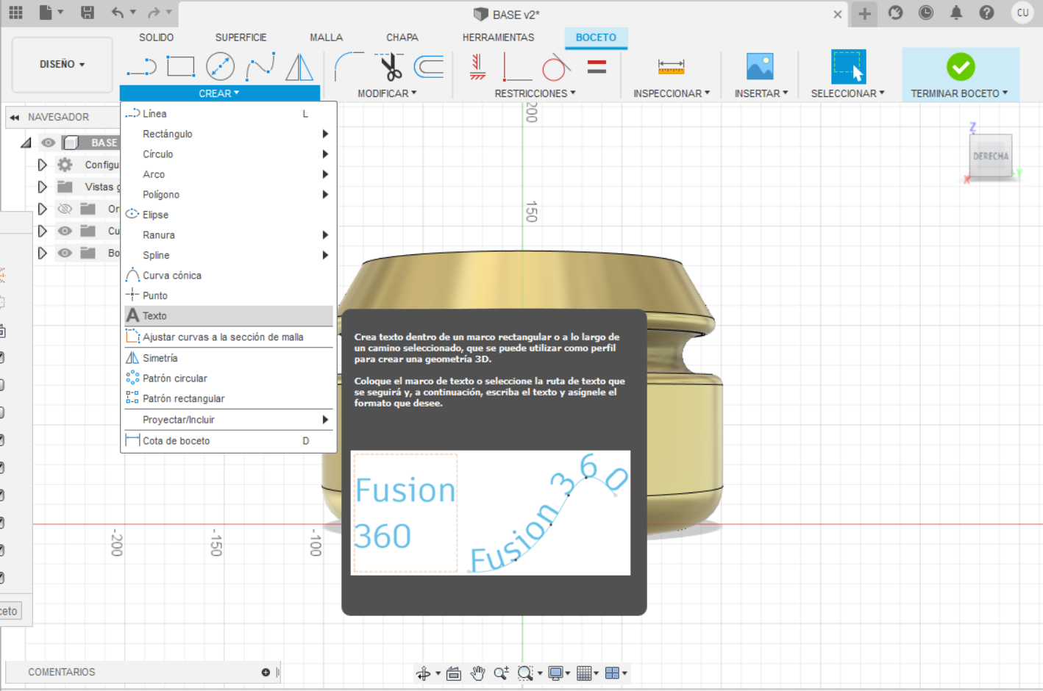Select the Fillet tool in toolbar

[x=349, y=67]
